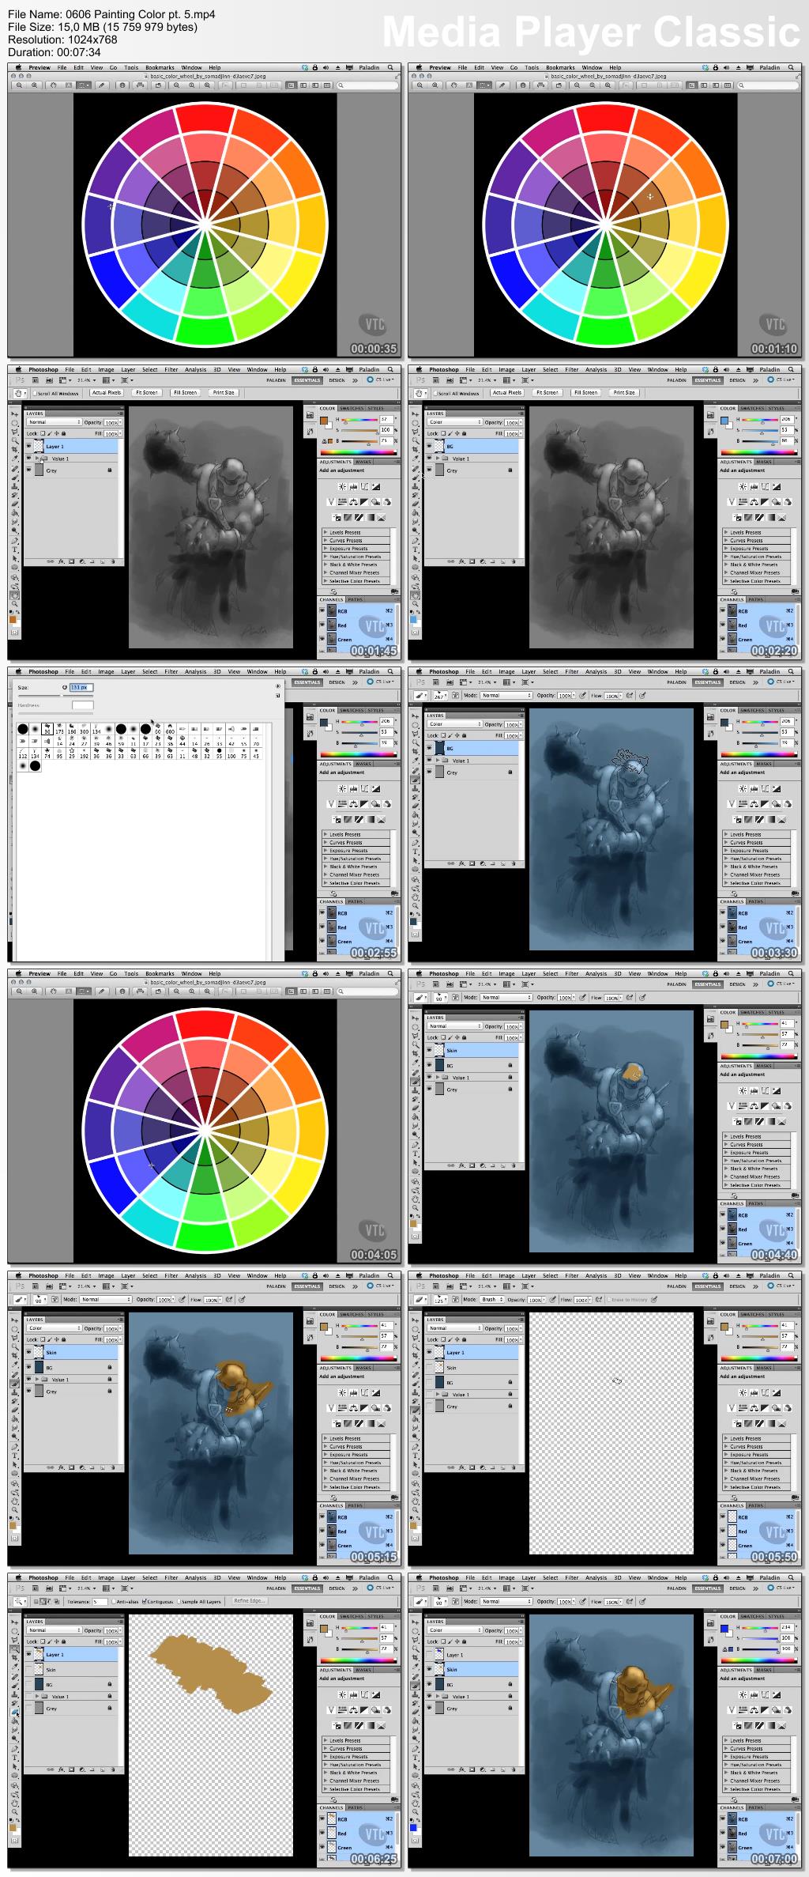Open Masks tab in the 00:02:20 frame
Image resolution: width=809 pixels, height=1877 pixels.
point(764,462)
